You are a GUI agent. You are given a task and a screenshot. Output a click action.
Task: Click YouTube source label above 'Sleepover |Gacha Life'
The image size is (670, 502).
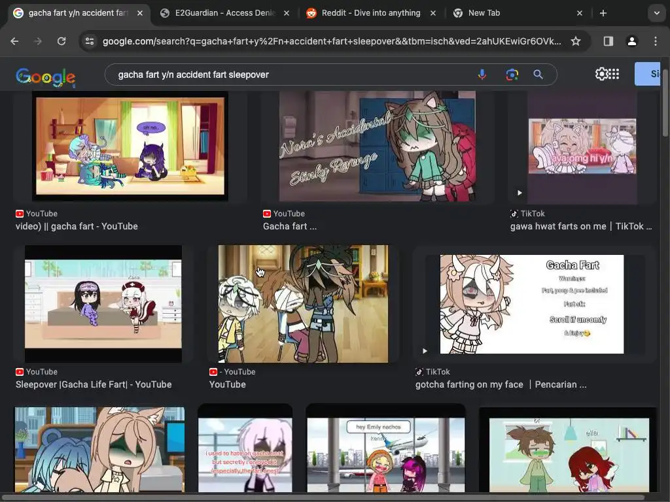point(37,372)
